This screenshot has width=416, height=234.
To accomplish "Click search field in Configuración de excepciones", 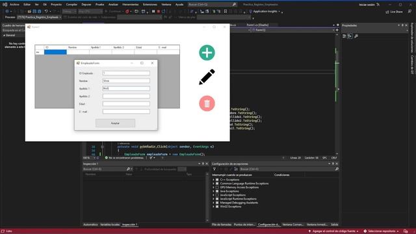I will 289,169.
